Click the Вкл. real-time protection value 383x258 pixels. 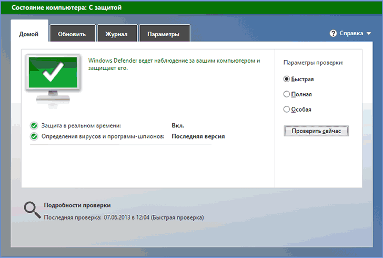(178, 125)
